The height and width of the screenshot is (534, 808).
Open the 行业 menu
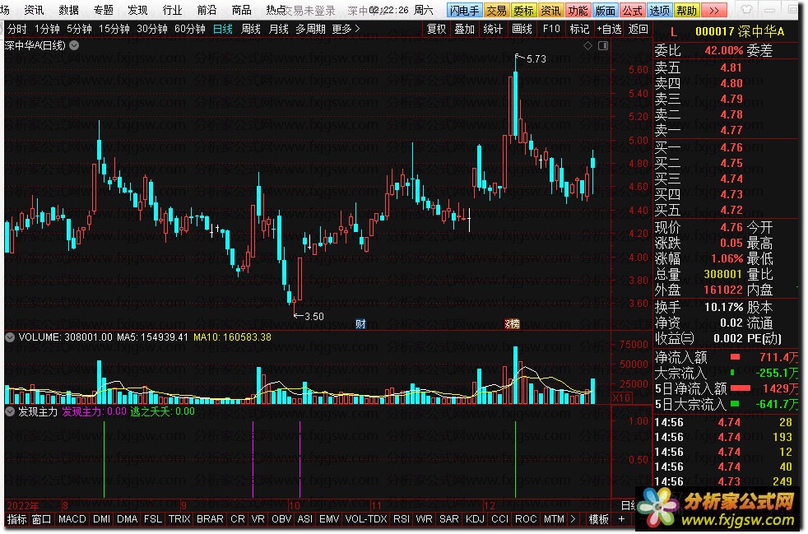(172, 10)
